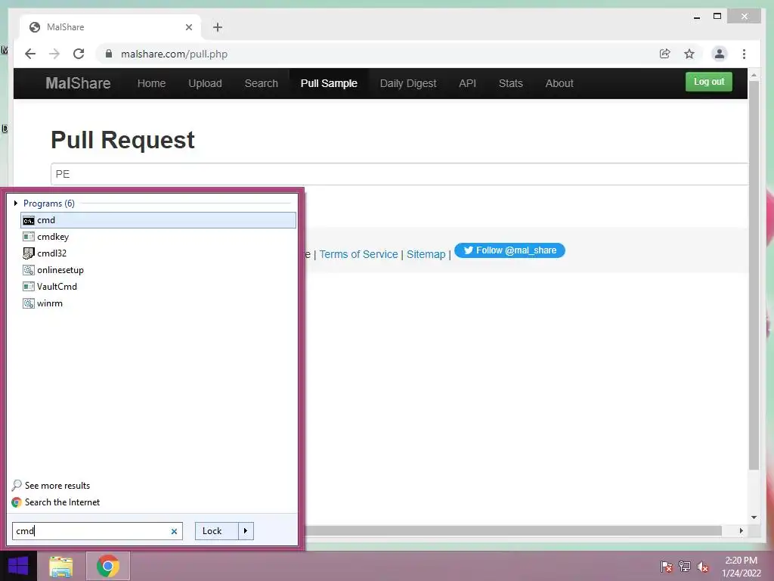Screen dimensions: 774x581
Task: Click the Pull Request PE input field
Action: click(x=399, y=174)
